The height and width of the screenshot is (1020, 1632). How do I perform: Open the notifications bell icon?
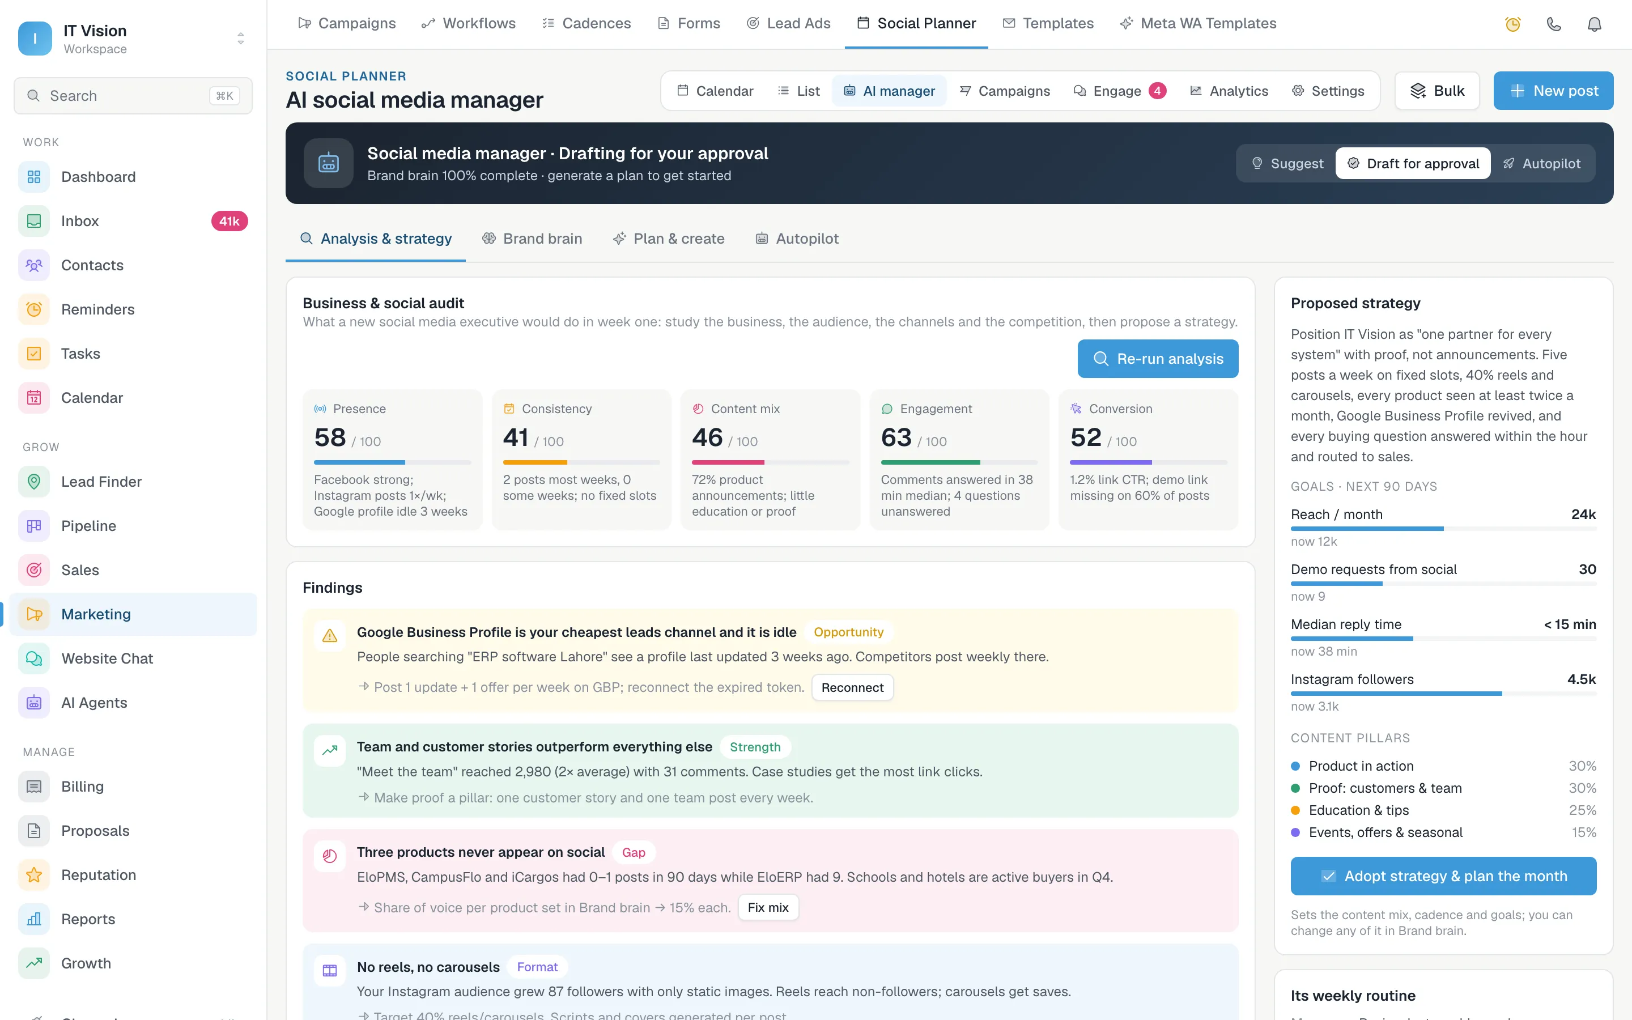click(1594, 24)
